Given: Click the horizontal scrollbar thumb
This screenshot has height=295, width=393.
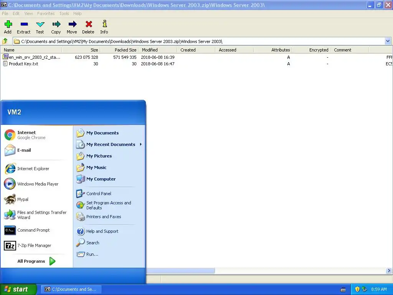Looking at the screenshot, I should pos(180,271).
